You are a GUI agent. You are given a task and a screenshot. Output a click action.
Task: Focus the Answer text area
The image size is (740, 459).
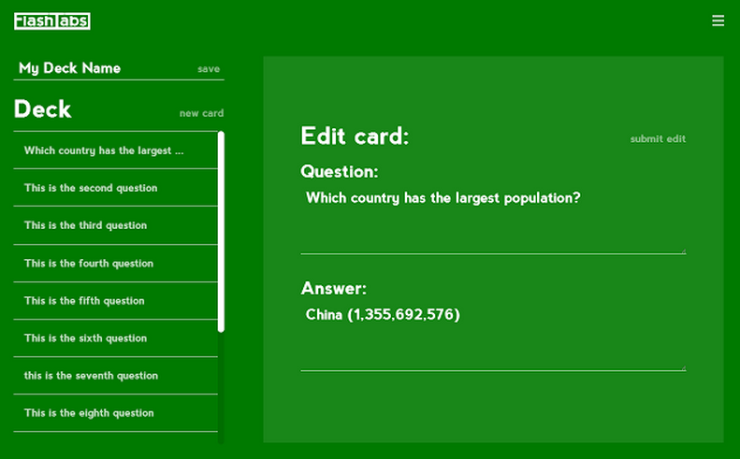click(493, 337)
